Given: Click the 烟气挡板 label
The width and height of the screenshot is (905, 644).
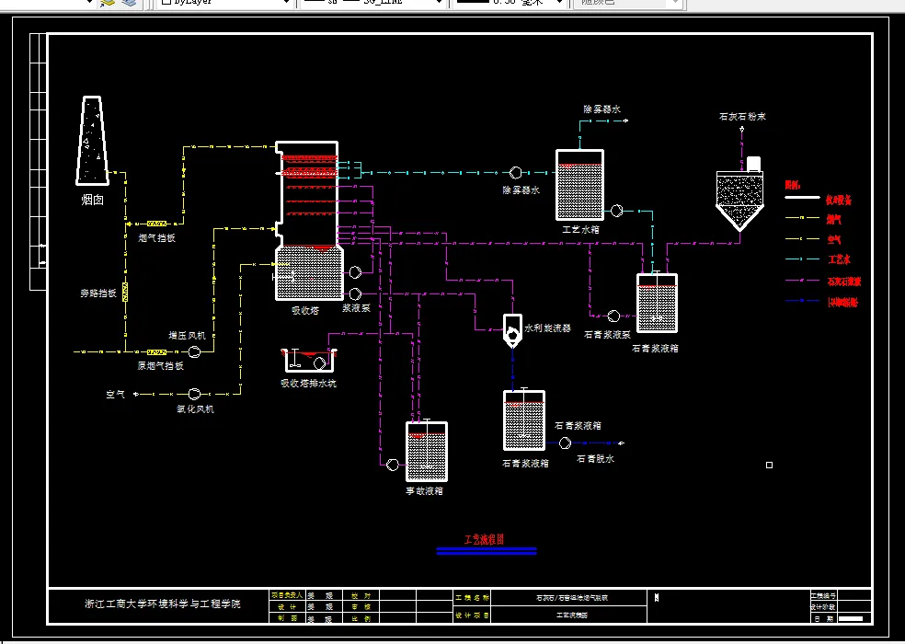Looking at the screenshot, I should click(x=157, y=238).
